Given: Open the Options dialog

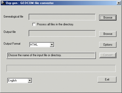Looking at the screenshot, I should tap(108, 45).
